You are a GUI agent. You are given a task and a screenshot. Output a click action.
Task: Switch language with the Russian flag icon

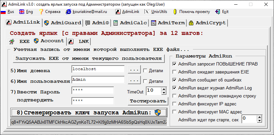[x=3, y=12]
